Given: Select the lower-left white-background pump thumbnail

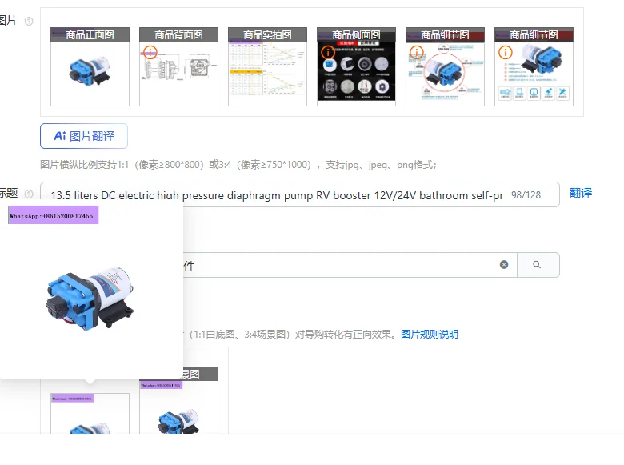Looking at the screenshot, I should coord(90,413).
